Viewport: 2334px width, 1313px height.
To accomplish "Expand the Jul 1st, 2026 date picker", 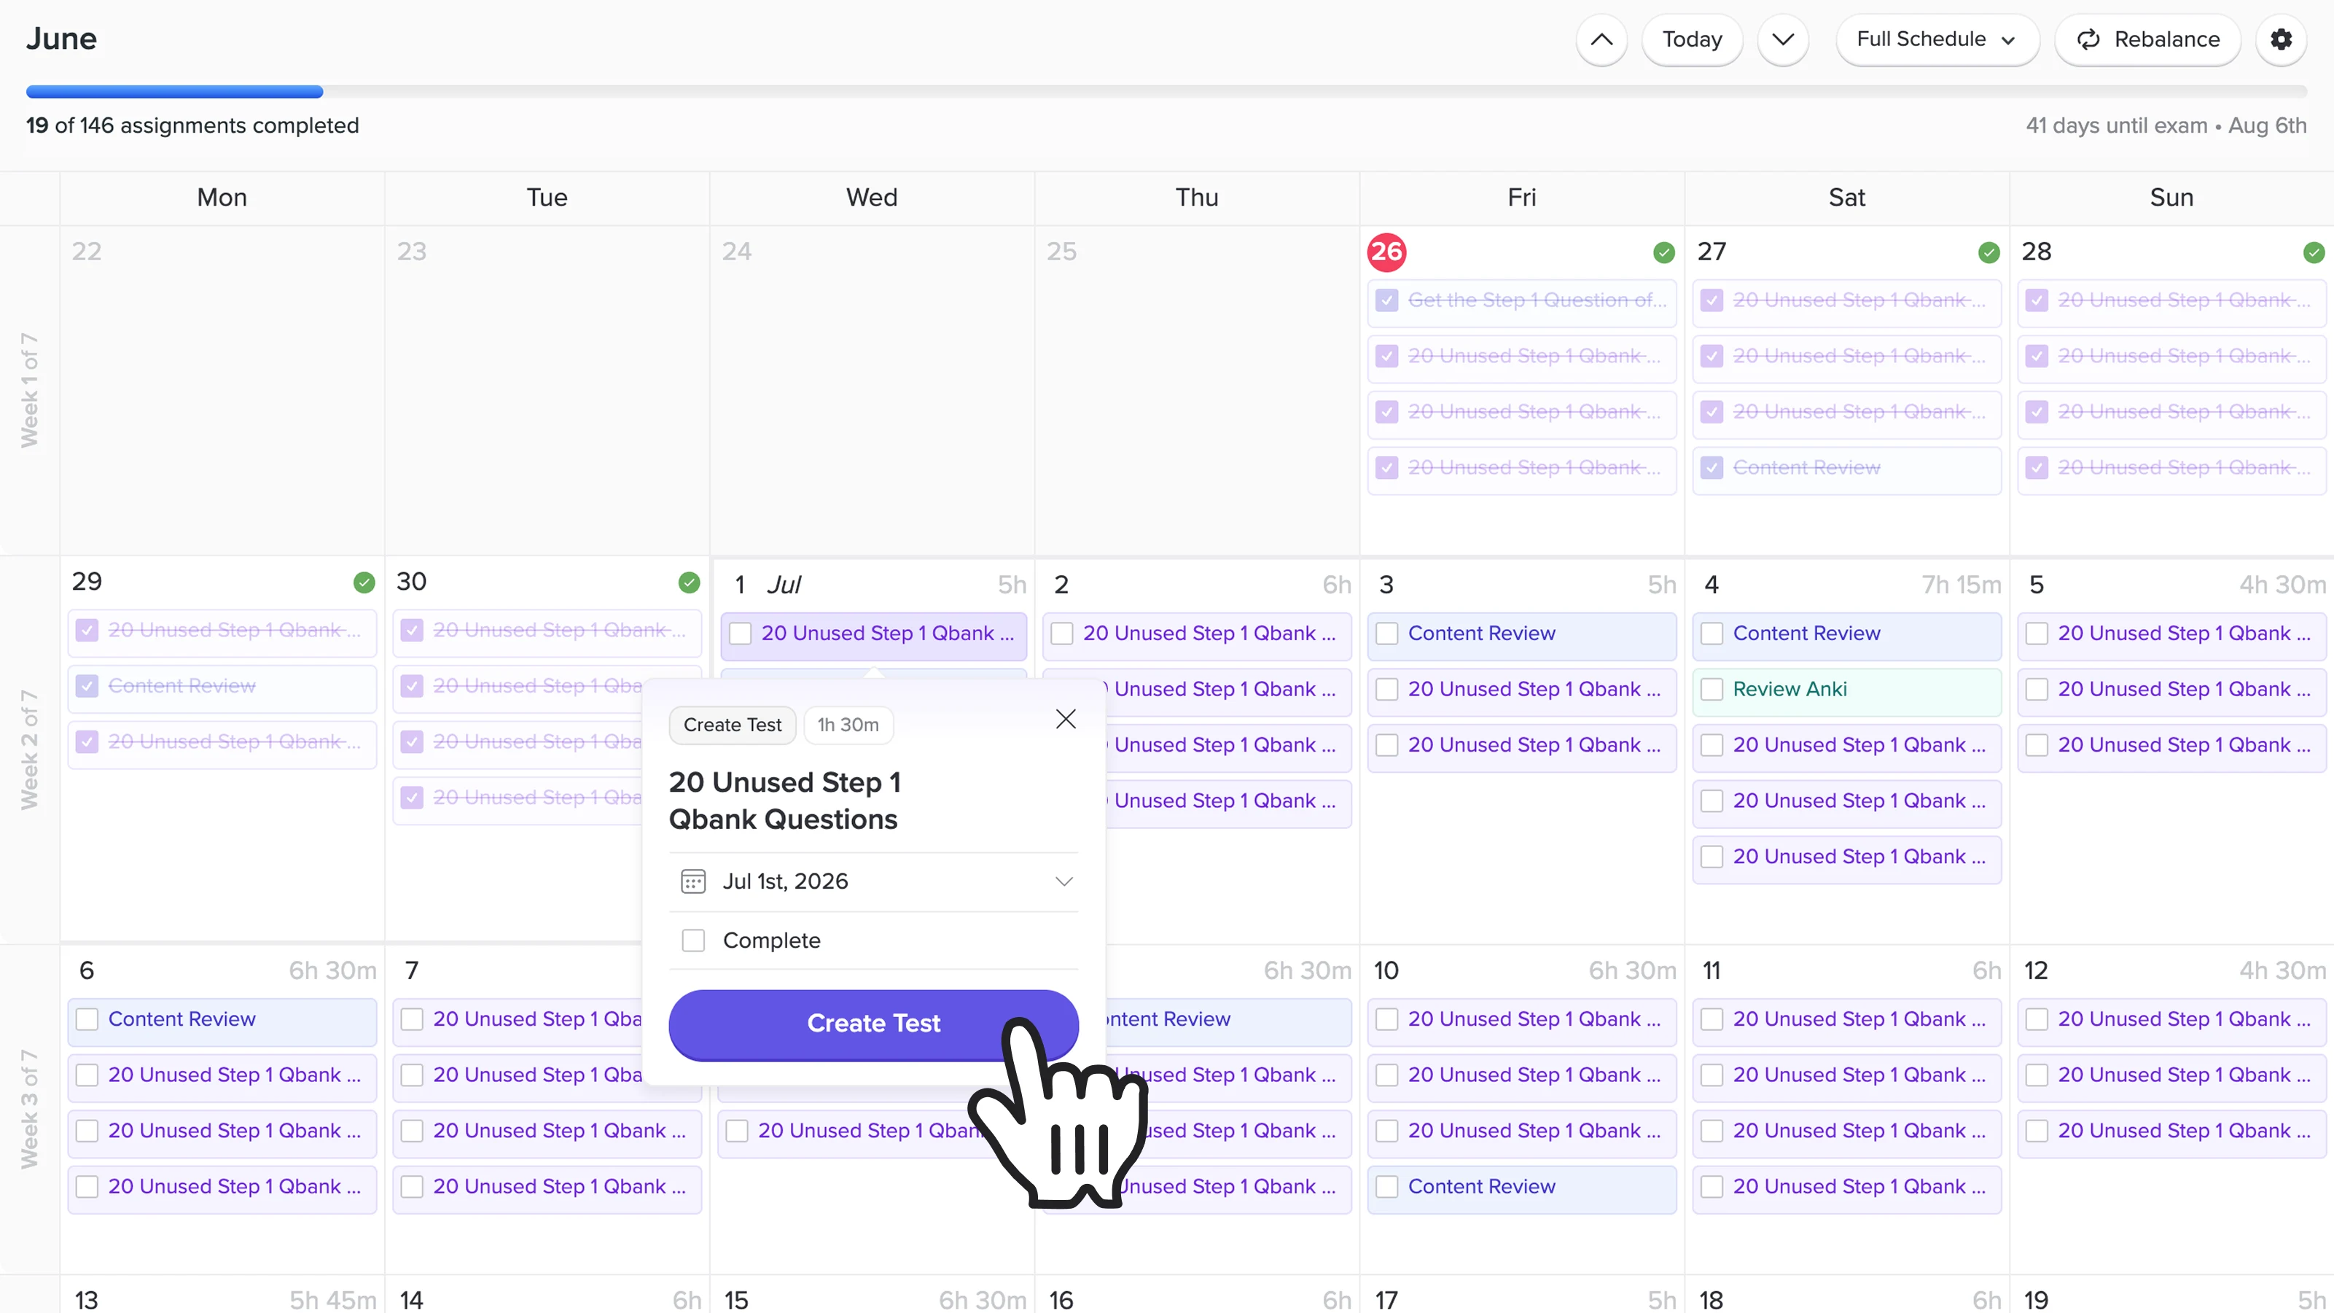I will tap(1063, 881).
